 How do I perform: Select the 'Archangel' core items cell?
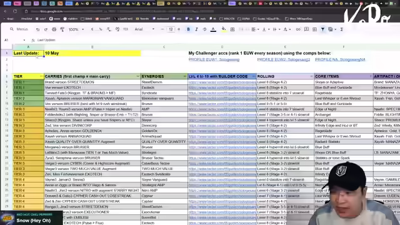344,114
